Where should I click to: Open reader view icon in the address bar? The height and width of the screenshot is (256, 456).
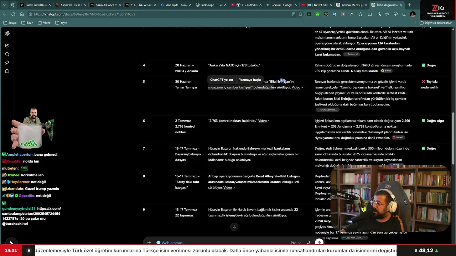294,14
